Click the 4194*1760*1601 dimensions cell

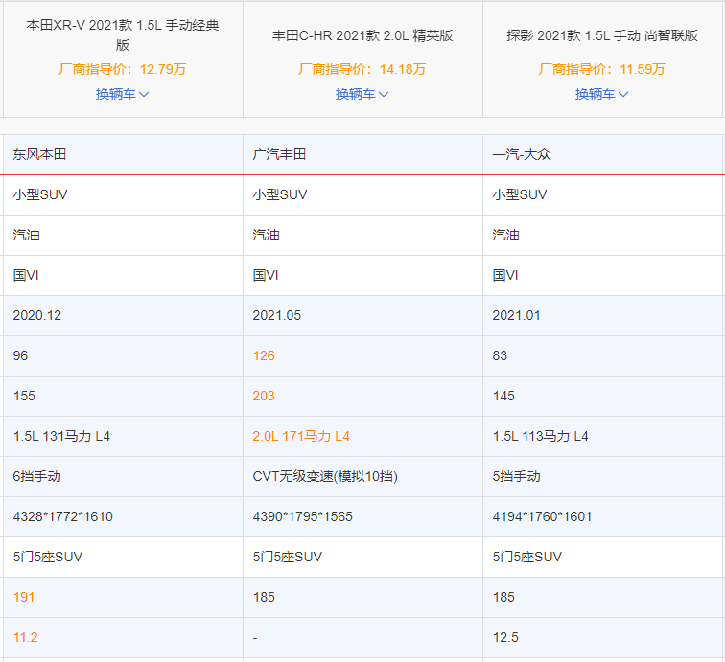[603, 516]
